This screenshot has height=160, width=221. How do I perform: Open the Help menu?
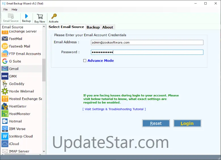pyautogui.click(x=14, y=9)
